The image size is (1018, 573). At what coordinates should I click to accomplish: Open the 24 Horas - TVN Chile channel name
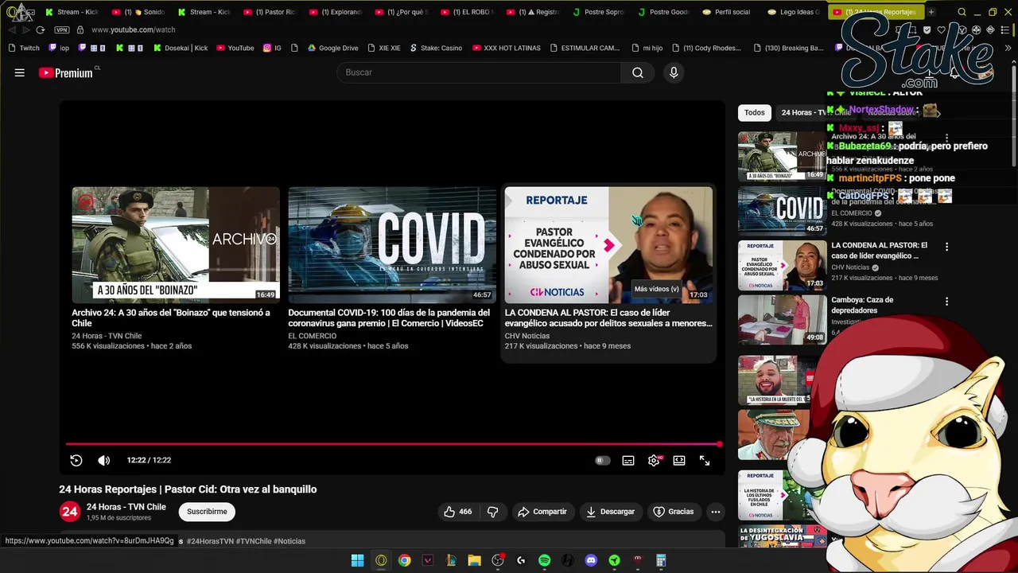pyautogui.click(x=126, y=507)
